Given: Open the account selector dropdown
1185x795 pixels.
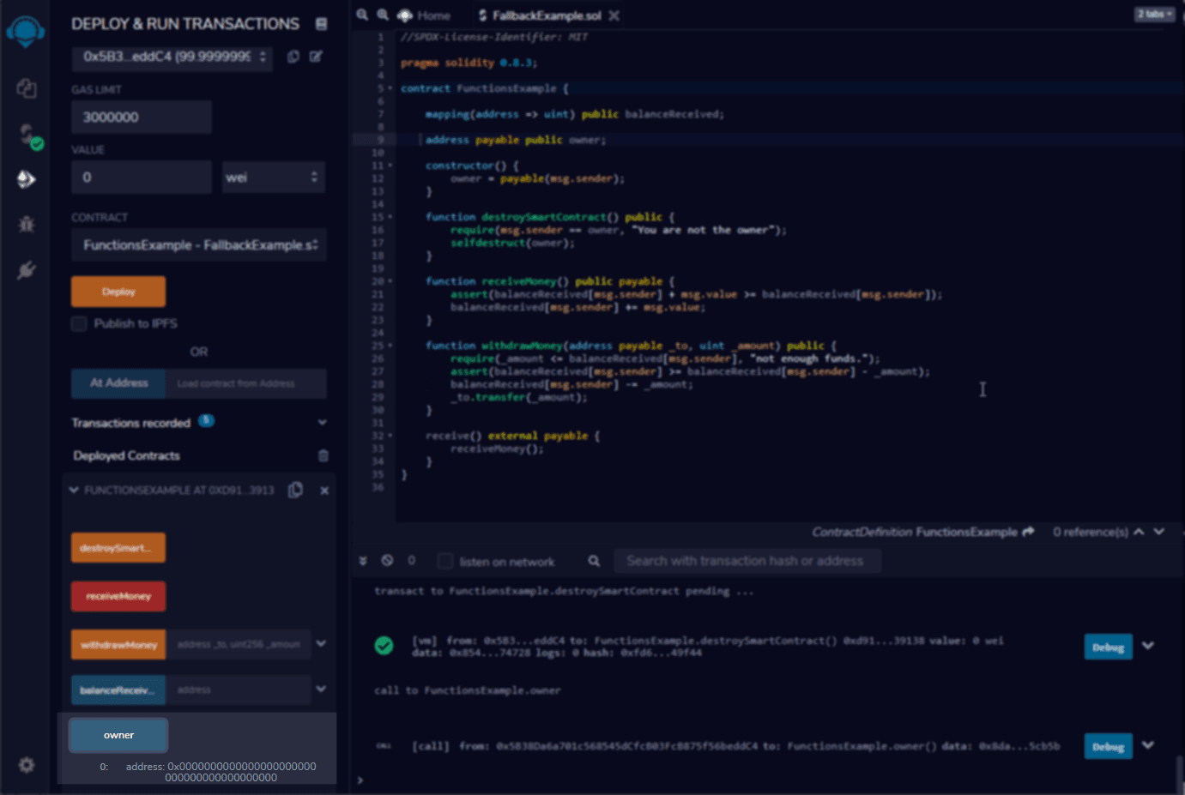Looking at the screenshot, I should point(172,57).
